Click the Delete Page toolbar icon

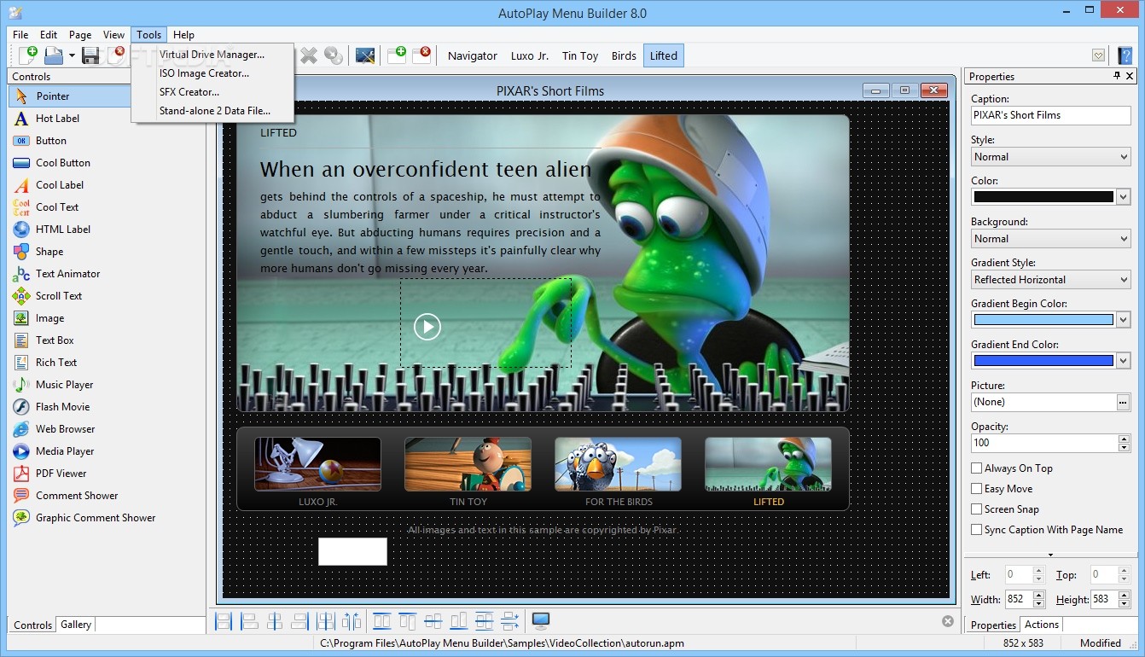click(421, 55)
